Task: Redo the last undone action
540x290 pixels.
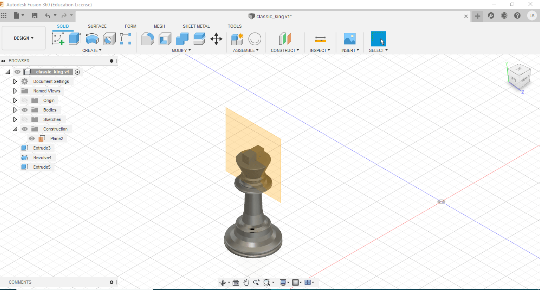Action: (x=64, y=15)
